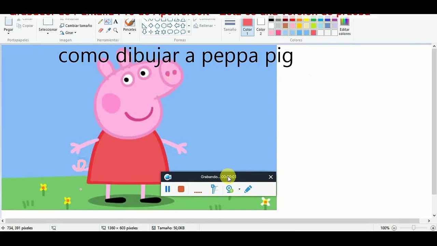This screenshot has width=437, height=246.
Task: Open the Pinceles dropdown arrow
Action: [129, 34]
